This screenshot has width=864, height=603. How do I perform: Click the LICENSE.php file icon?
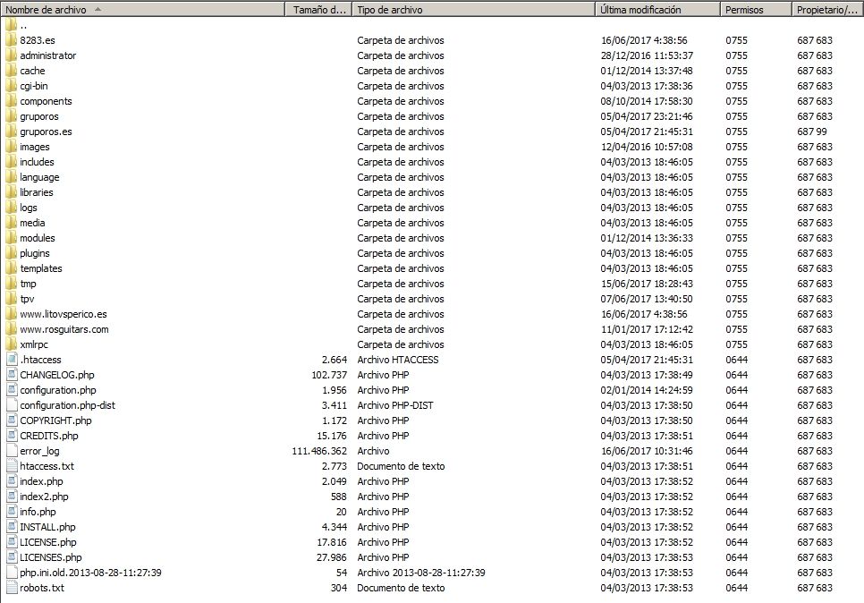(x=12, y=542)
